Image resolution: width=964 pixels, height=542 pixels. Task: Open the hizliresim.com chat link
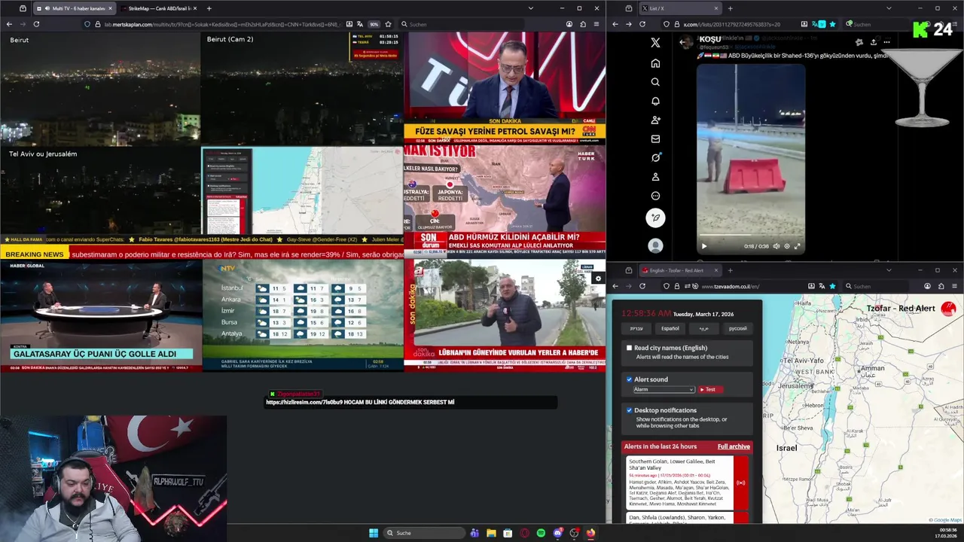[x=304, y=402]
